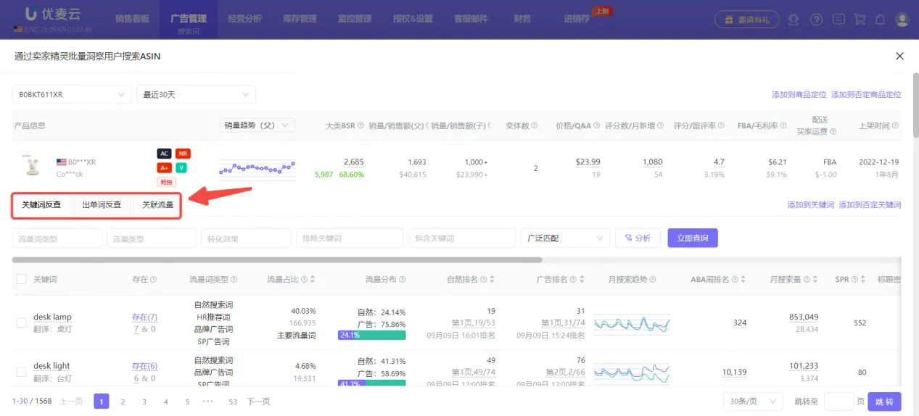Click the help icon beside 月搜索趋势 column
This screenshot has width=919, height=416.
point(654,279)
